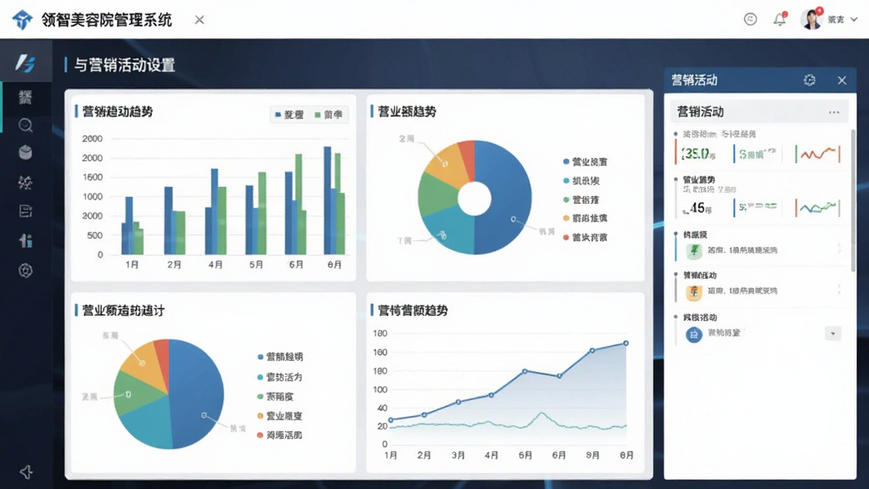The image size is (869, 489).
Task: Click the blue app logo beside 领智美容院管理系统
Action: (x=22, y=20)
